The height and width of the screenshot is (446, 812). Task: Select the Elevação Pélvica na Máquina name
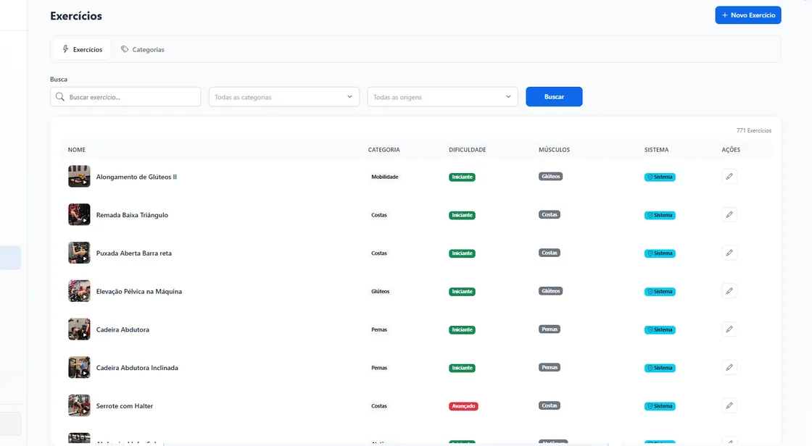[x=138, y=292]
